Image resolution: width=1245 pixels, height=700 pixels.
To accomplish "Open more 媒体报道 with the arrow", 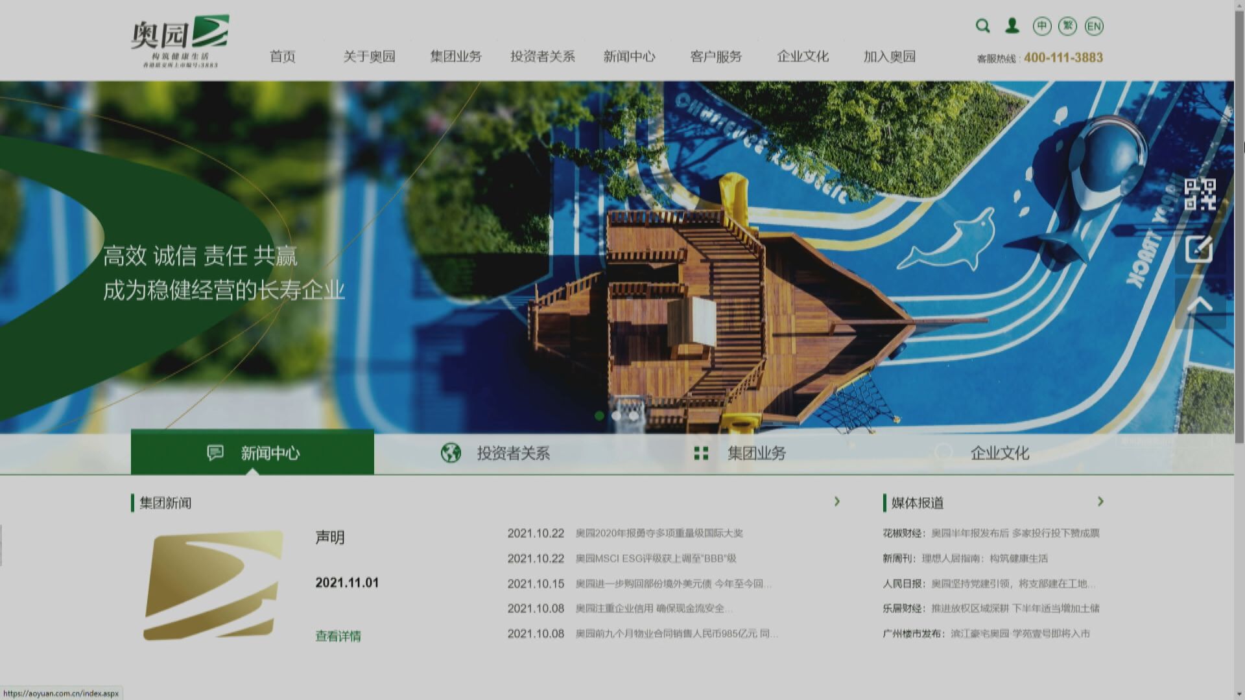I will pos(1101,502).
